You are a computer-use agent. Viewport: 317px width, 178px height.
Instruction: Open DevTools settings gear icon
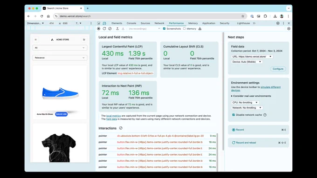(278, 23)
